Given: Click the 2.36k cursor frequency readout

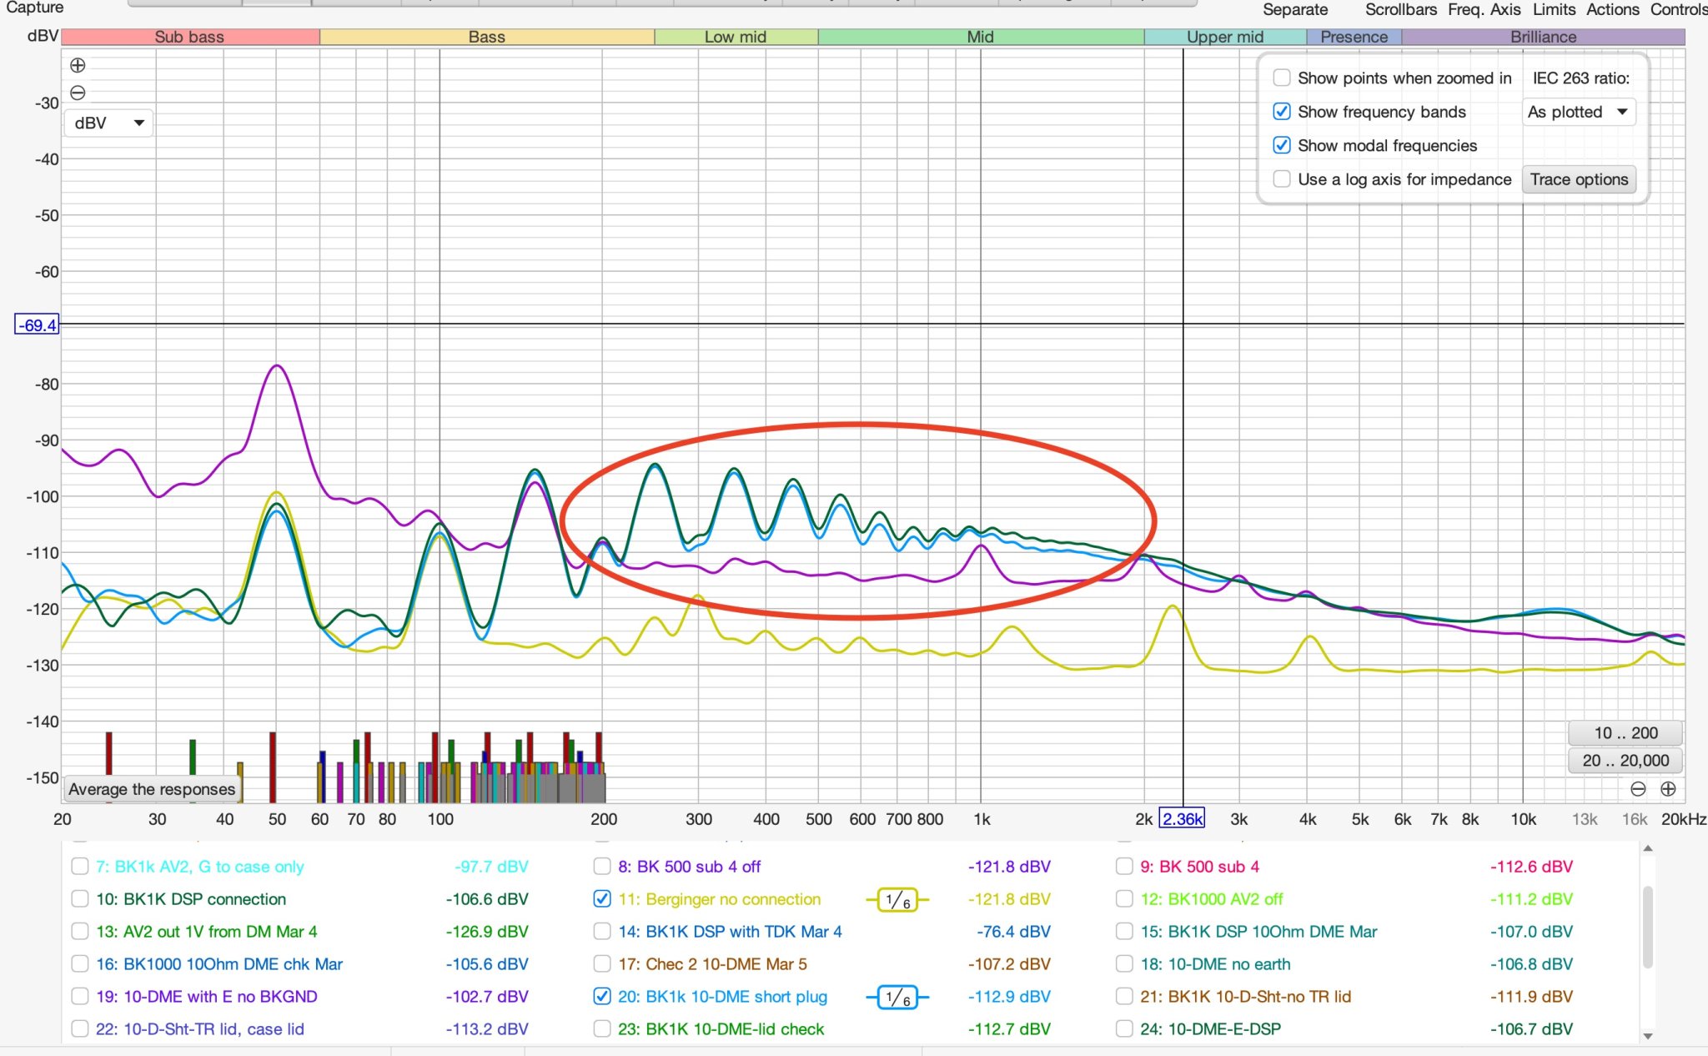Looking at the screenshot, I should [x=1183, y=819].
